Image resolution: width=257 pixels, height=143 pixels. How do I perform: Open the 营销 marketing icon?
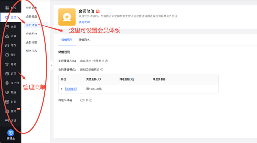(x=7, y=111)
